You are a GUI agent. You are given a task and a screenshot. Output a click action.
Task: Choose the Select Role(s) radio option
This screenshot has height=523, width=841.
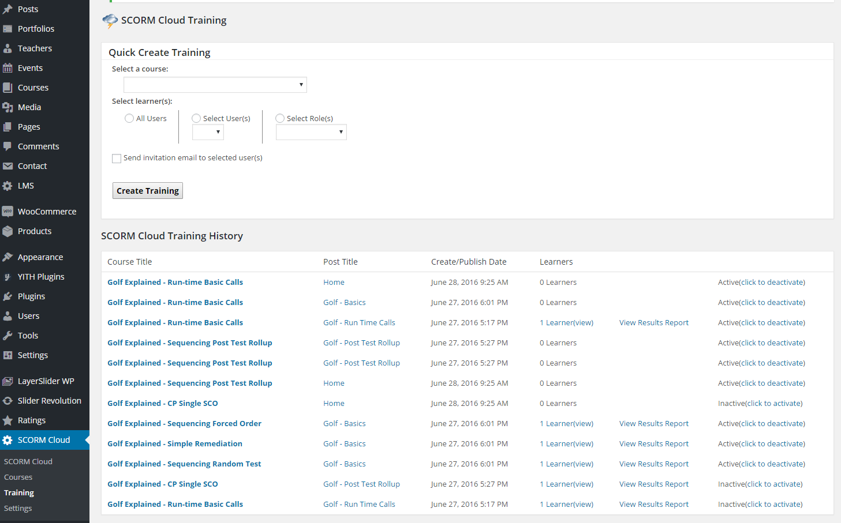pos(280,118)
